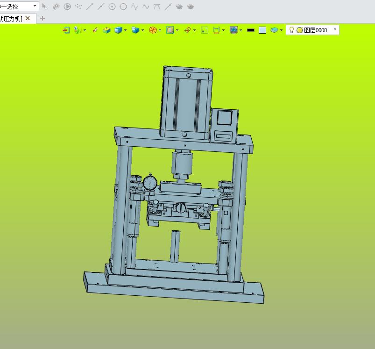Expand the orange polyhedron dropdown arrow

pos(160,30)
